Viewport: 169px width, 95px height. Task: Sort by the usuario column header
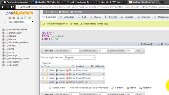(80, 66)
